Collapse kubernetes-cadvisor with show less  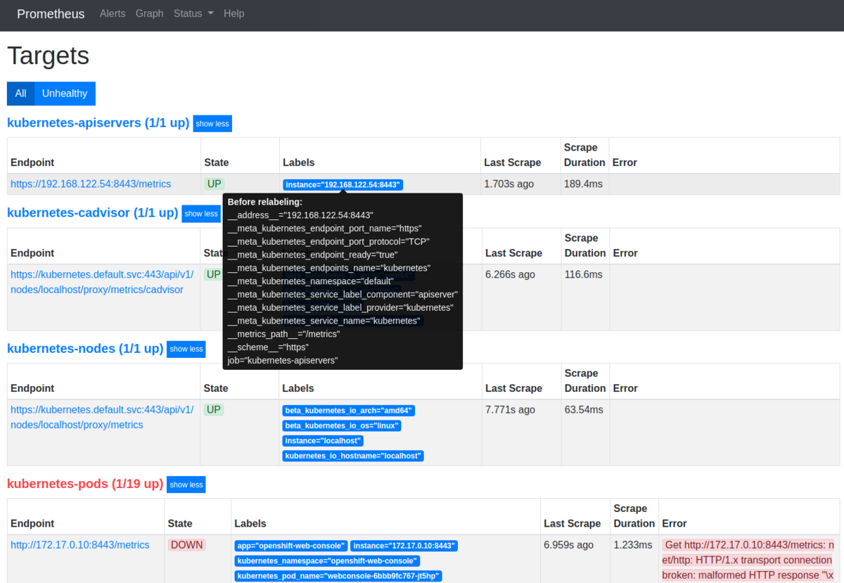coord(201,214)
